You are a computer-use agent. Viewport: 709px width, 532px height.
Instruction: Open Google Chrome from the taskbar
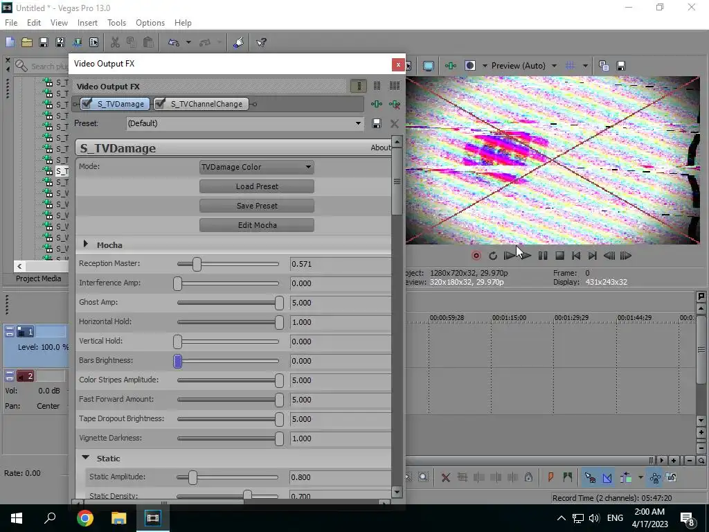pyautogui.click(x=84, y=518)
